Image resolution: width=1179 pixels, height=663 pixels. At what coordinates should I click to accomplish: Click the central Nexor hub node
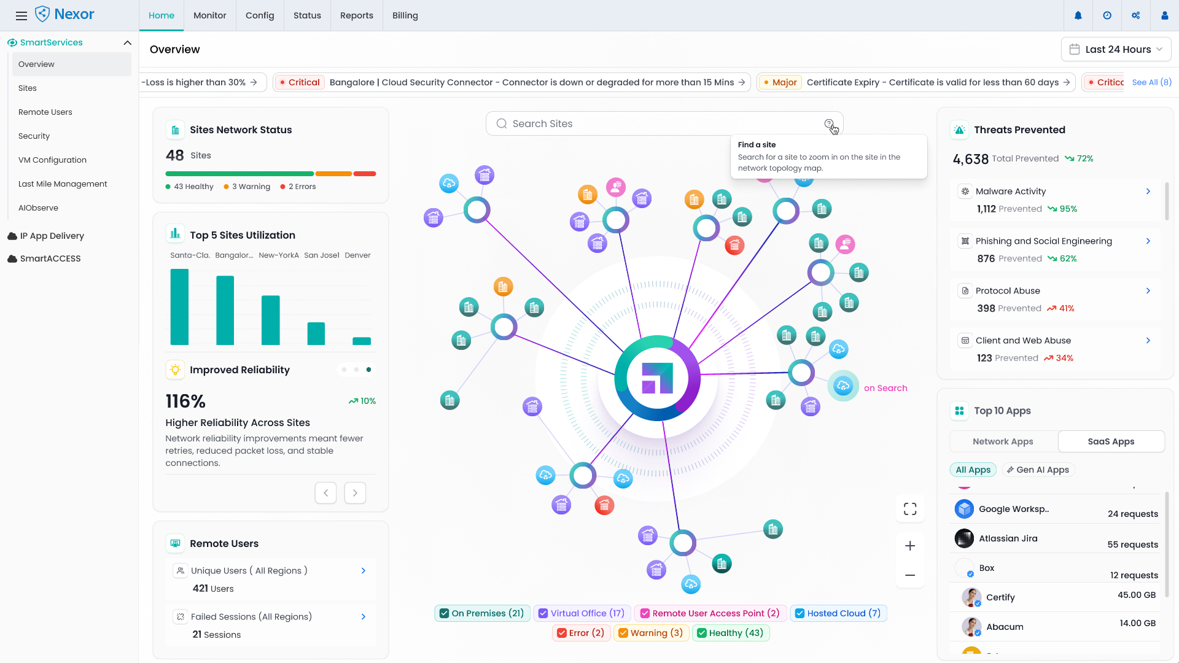pyautogui.click(x=657, y=378)
